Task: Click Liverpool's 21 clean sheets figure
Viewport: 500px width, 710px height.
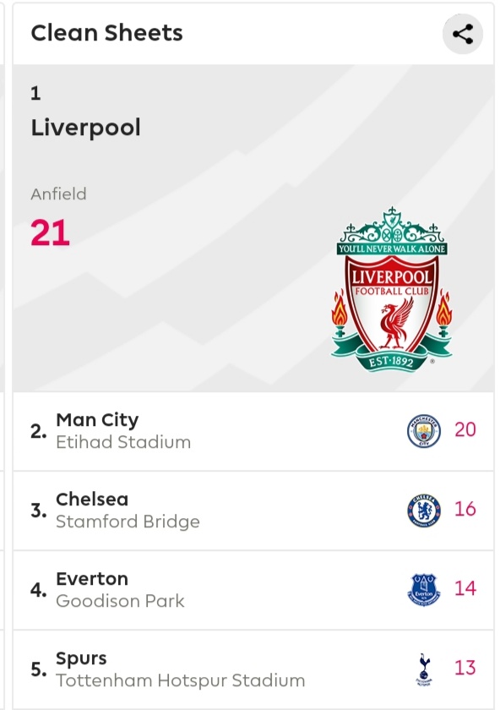Action: pyautogui.click(x=50, y=232)
